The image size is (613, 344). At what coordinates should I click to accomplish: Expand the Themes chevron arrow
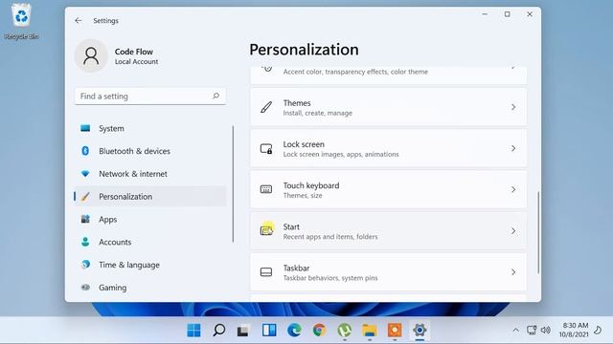pyautogui.click(x=513, y=107)
